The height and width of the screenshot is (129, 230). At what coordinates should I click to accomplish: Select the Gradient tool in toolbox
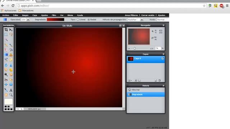point(6,55)
